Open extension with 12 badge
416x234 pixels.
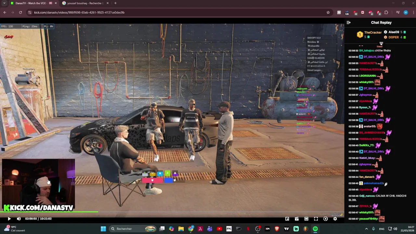click(x=355, y=13)
